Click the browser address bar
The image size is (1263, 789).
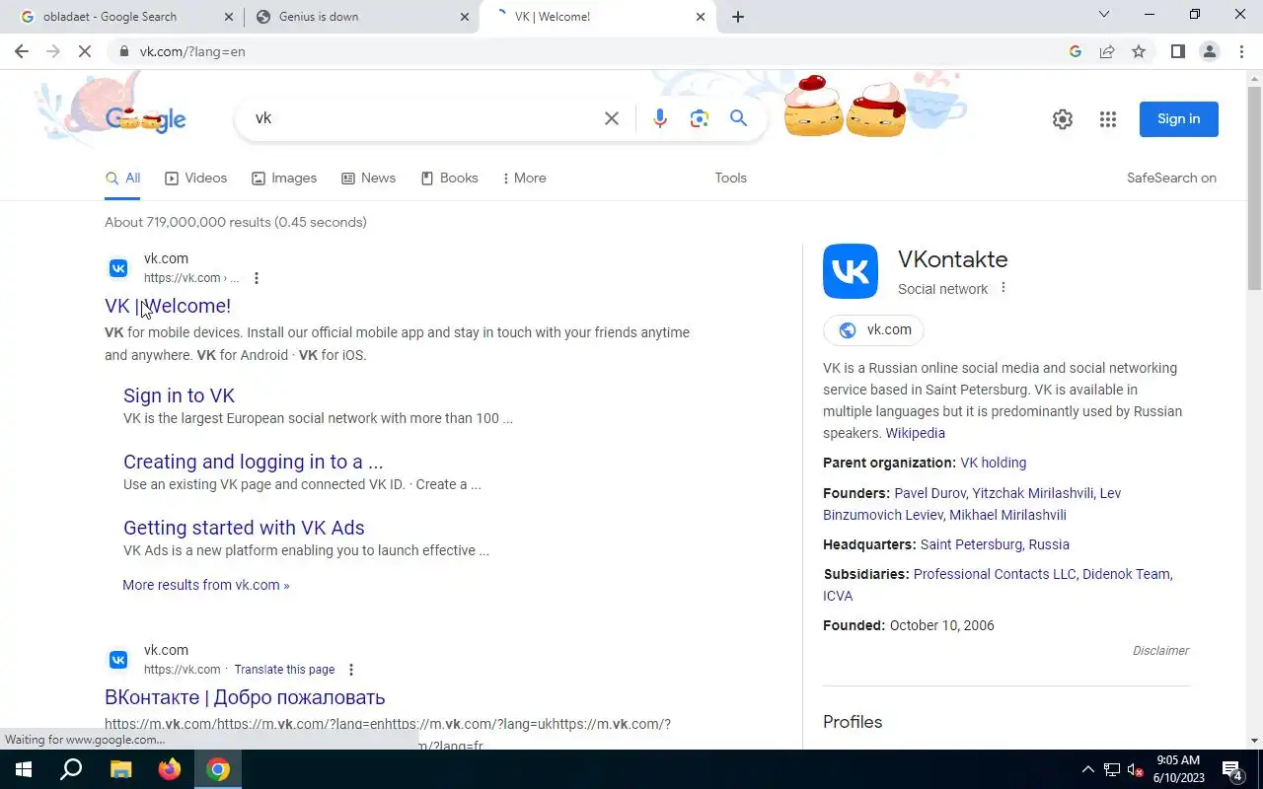point(592,51)
